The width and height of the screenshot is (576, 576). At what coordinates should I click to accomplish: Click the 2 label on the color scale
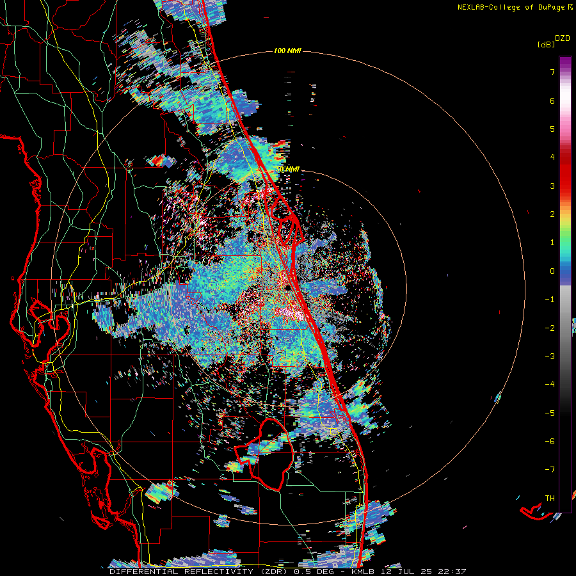[x=552, y=214]
